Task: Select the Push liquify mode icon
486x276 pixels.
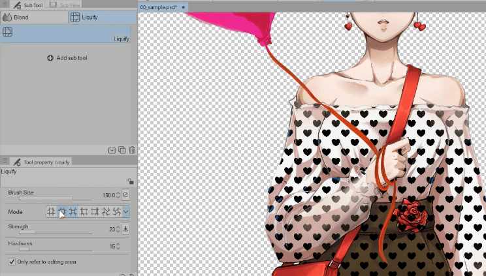Action: 51,211
